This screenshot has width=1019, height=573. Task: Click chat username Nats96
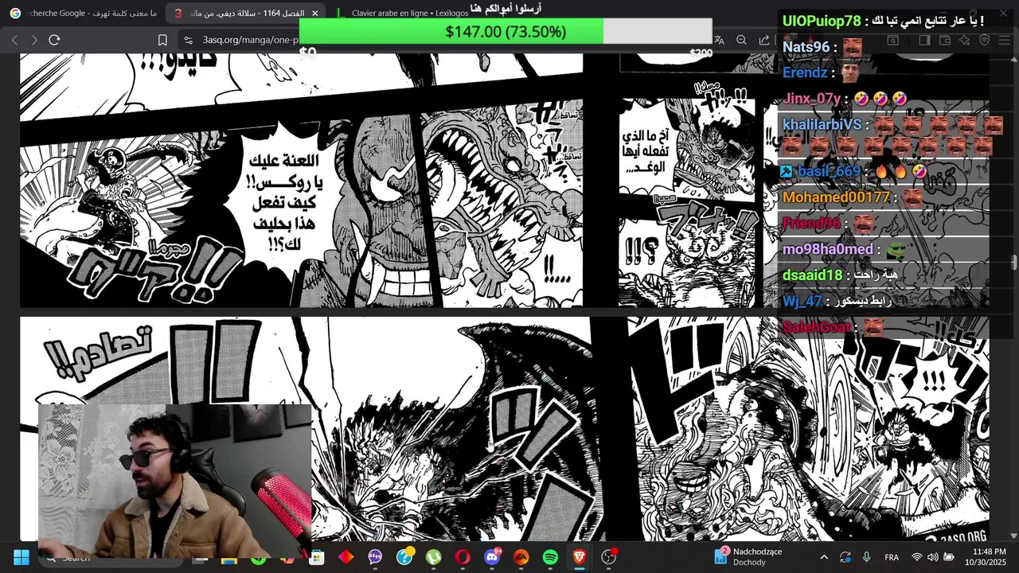coord(806,47)
